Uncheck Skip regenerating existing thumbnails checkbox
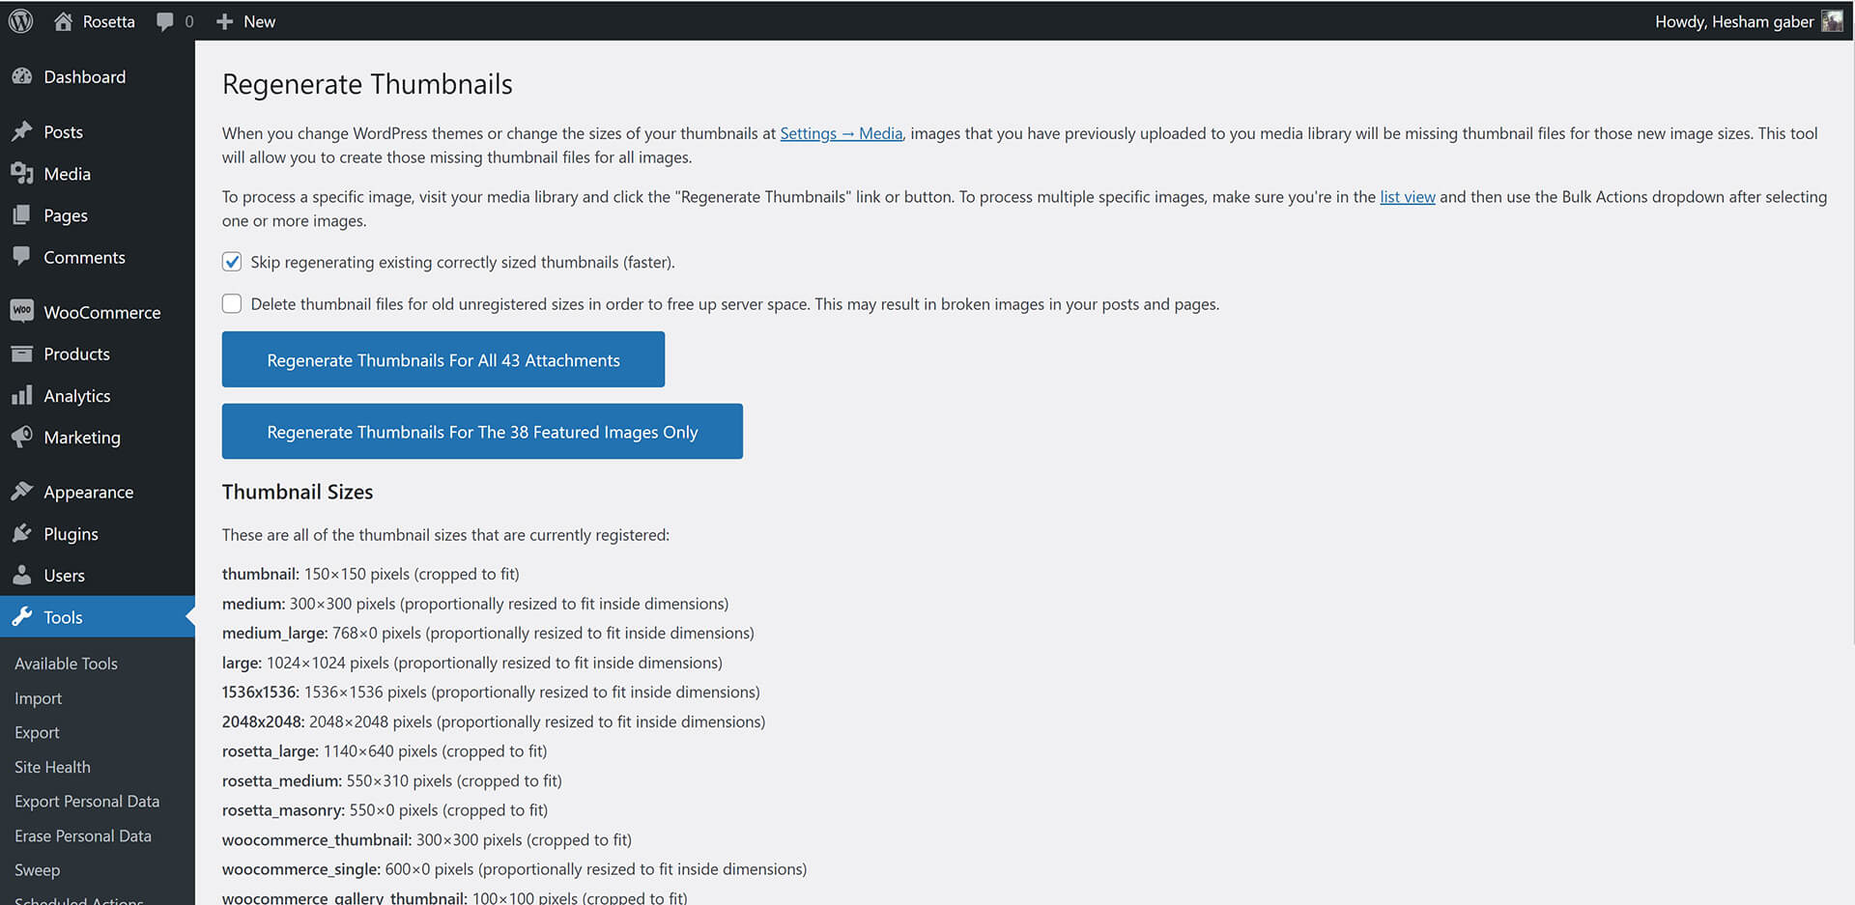1855x905 pixels. 232,262
